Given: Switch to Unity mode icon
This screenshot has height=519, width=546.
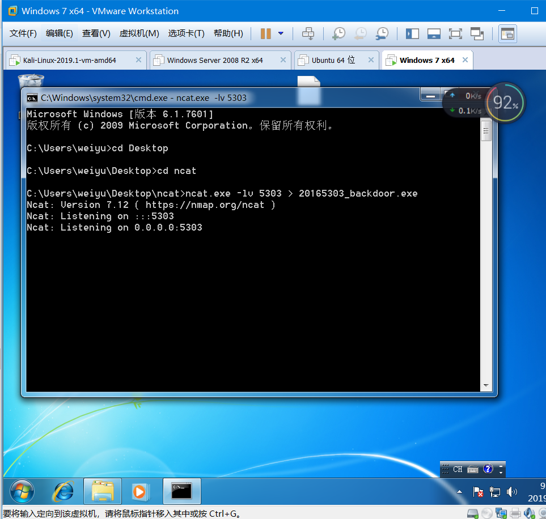Looking at the screenshot, I should point(477,34).
